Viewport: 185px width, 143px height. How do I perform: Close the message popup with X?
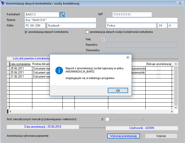(128, 57)
